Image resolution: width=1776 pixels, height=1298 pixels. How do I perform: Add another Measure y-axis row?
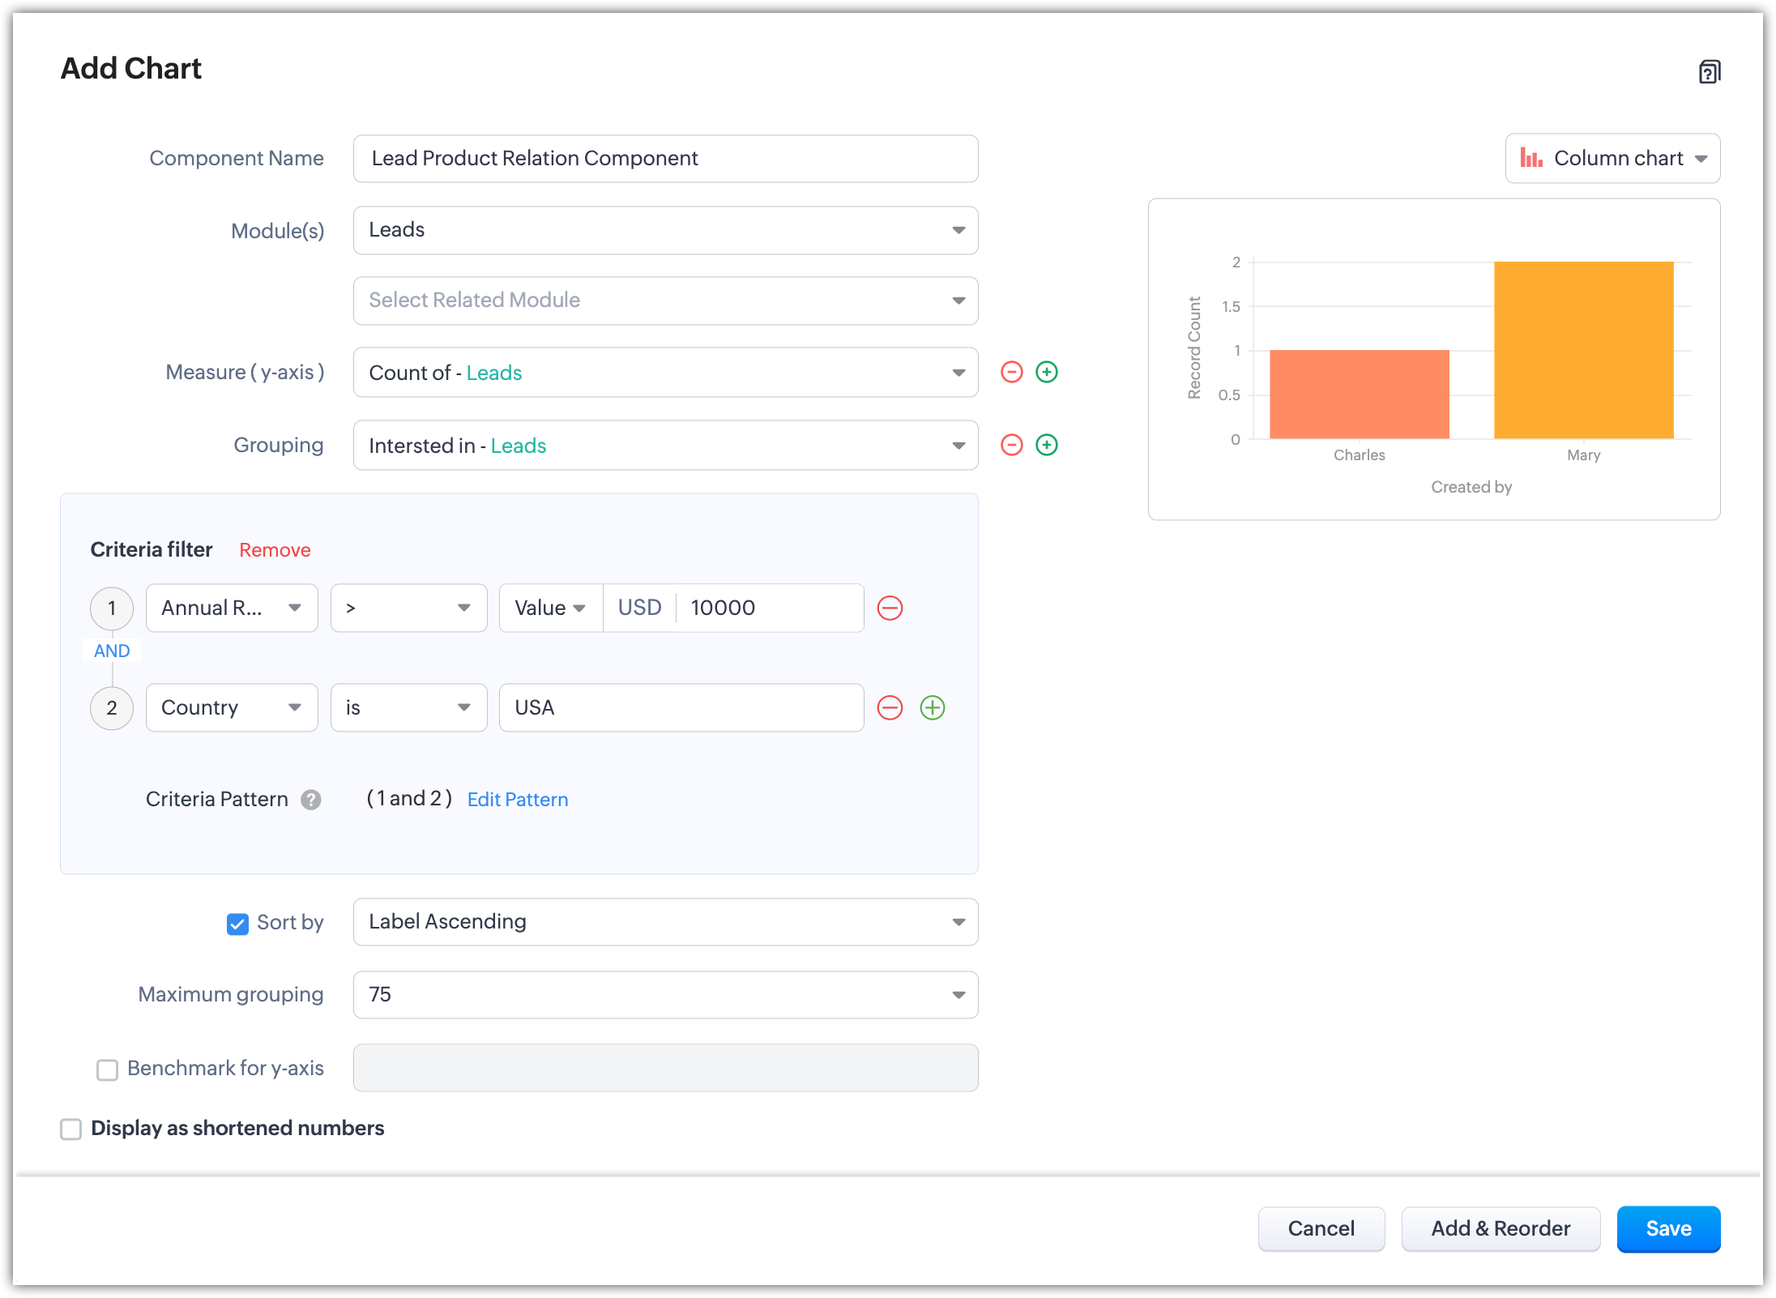pyautogui.click(x=1046, y=372)
